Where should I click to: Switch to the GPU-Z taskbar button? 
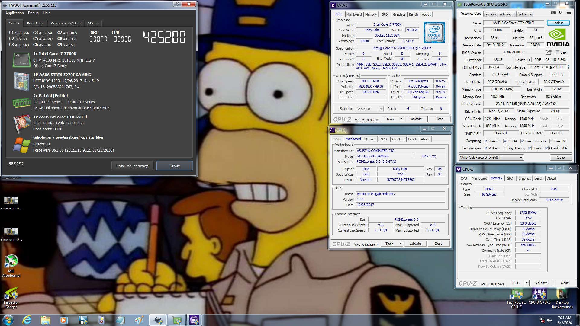click(x=177, y=320)
